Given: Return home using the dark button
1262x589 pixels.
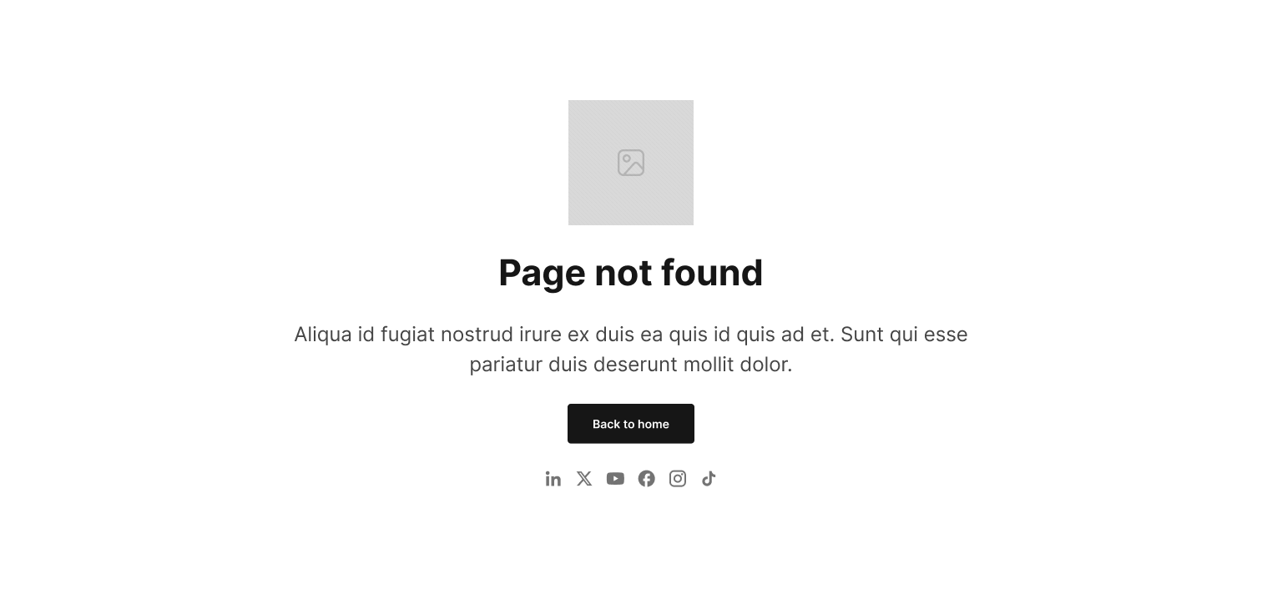Looking at the screenshot, I should pyautogui.click(x=631, y=424).
